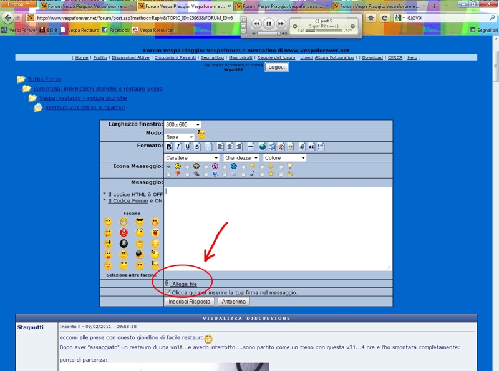The image size is (499, 371).
Task: Reload the current page
Action: (x=385, y=18)
